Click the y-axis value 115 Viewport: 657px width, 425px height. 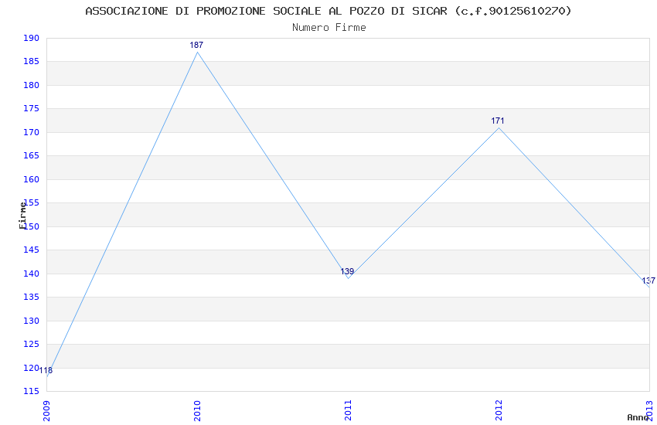click(31, 392)
